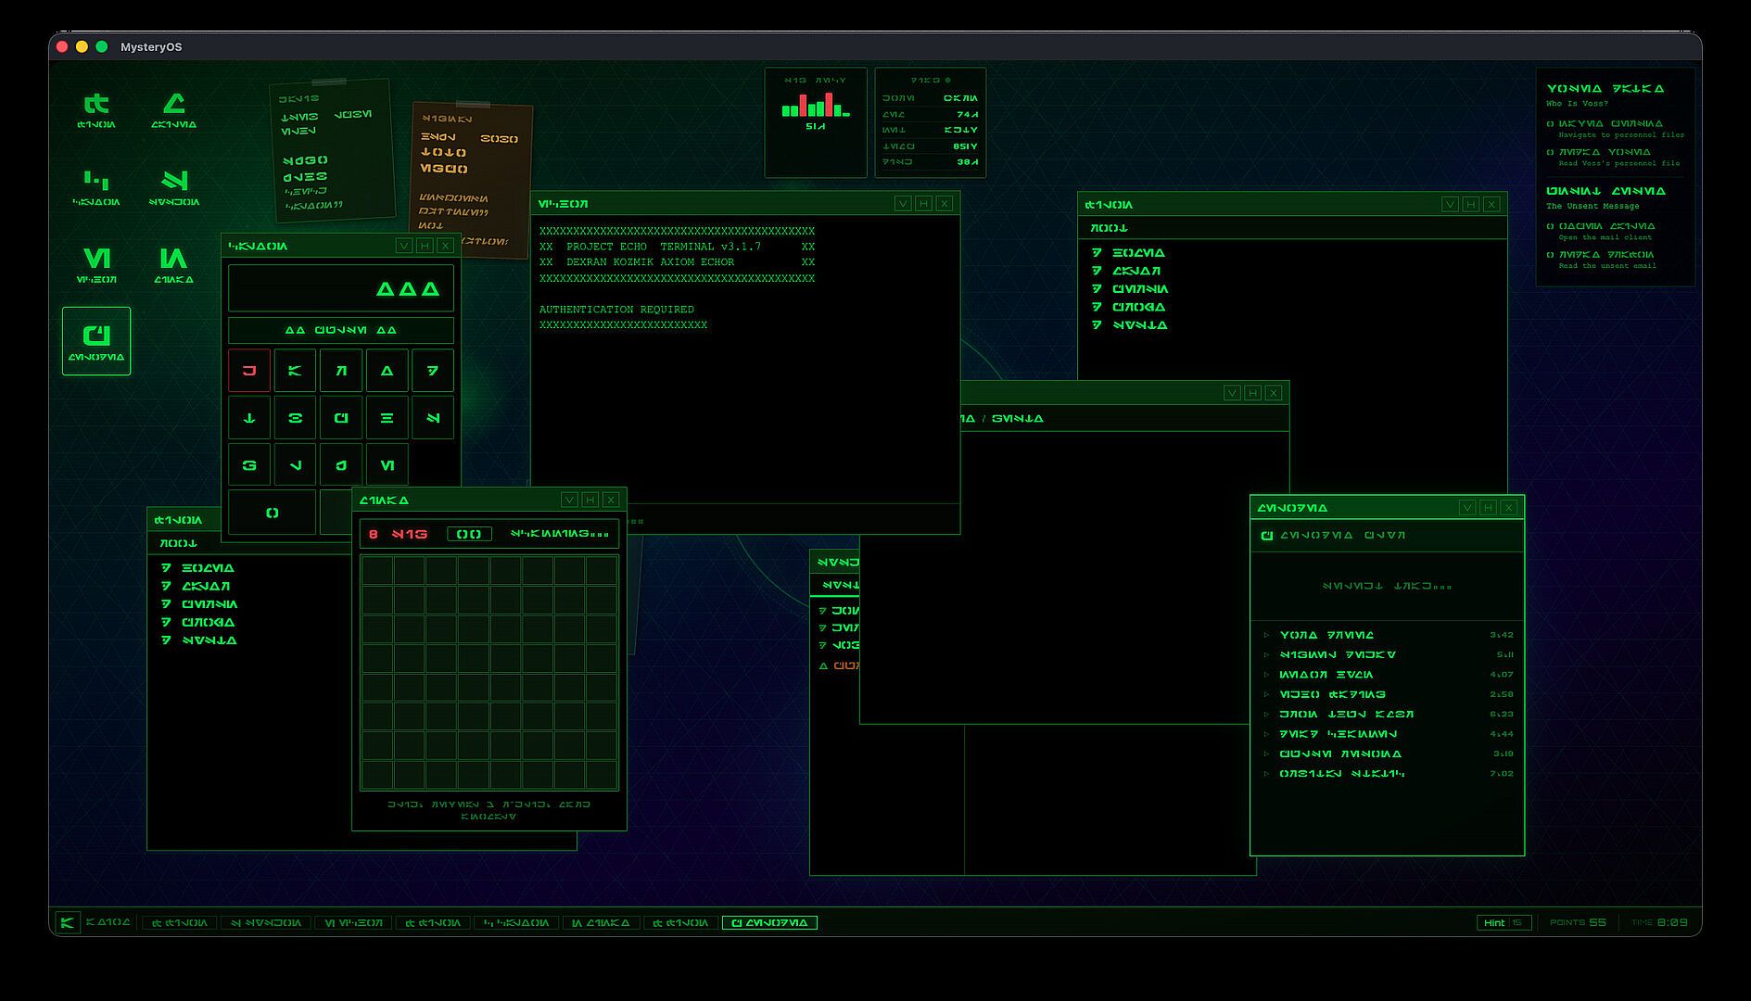Launch the grid puzzle game desktop icon

[173, 263]
